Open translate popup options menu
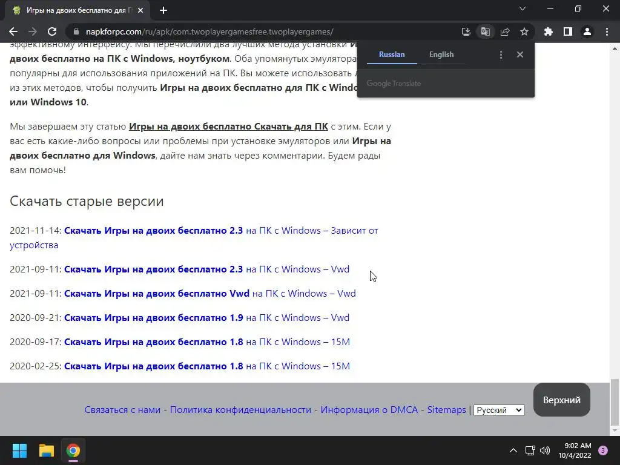This screenshot has height=465, width=620. pyautogui.click(x=501, y=54)
